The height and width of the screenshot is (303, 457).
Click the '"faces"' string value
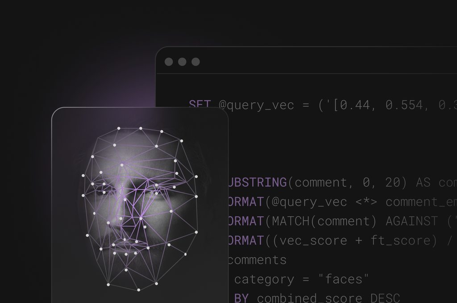point(343,279)
